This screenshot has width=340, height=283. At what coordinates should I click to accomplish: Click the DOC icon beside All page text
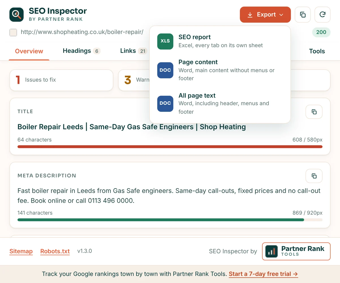[165, 104]
